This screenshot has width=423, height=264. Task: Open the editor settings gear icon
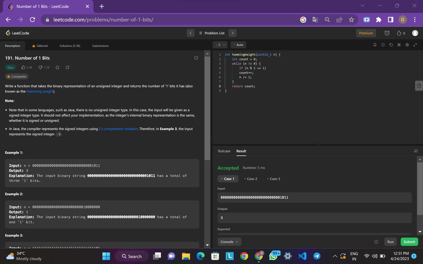pos(407,45)
